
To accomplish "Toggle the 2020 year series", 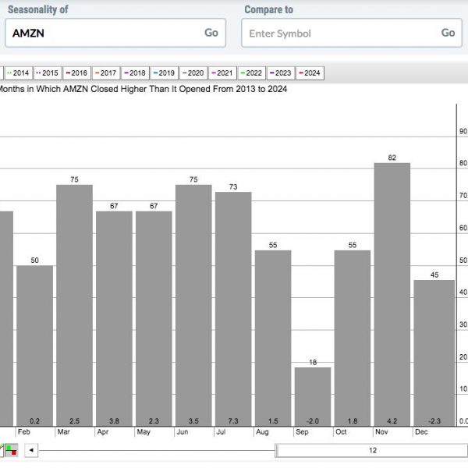I will [x=193, y=73].
